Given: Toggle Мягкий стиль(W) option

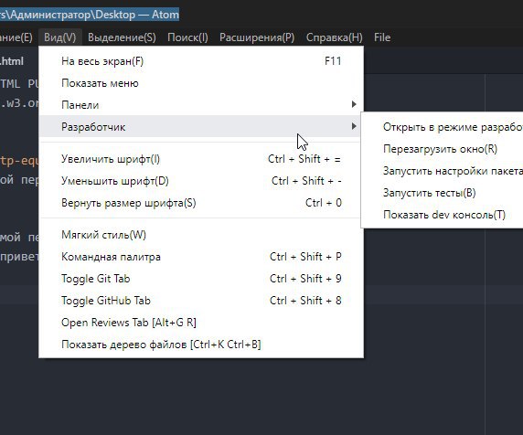Looking at the screenshot, I should point(201,235).
